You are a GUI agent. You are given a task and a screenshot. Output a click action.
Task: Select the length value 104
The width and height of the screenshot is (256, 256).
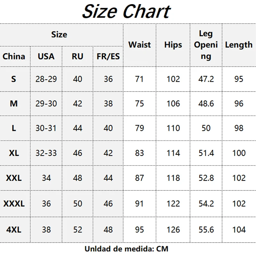(x=239, y=229)
